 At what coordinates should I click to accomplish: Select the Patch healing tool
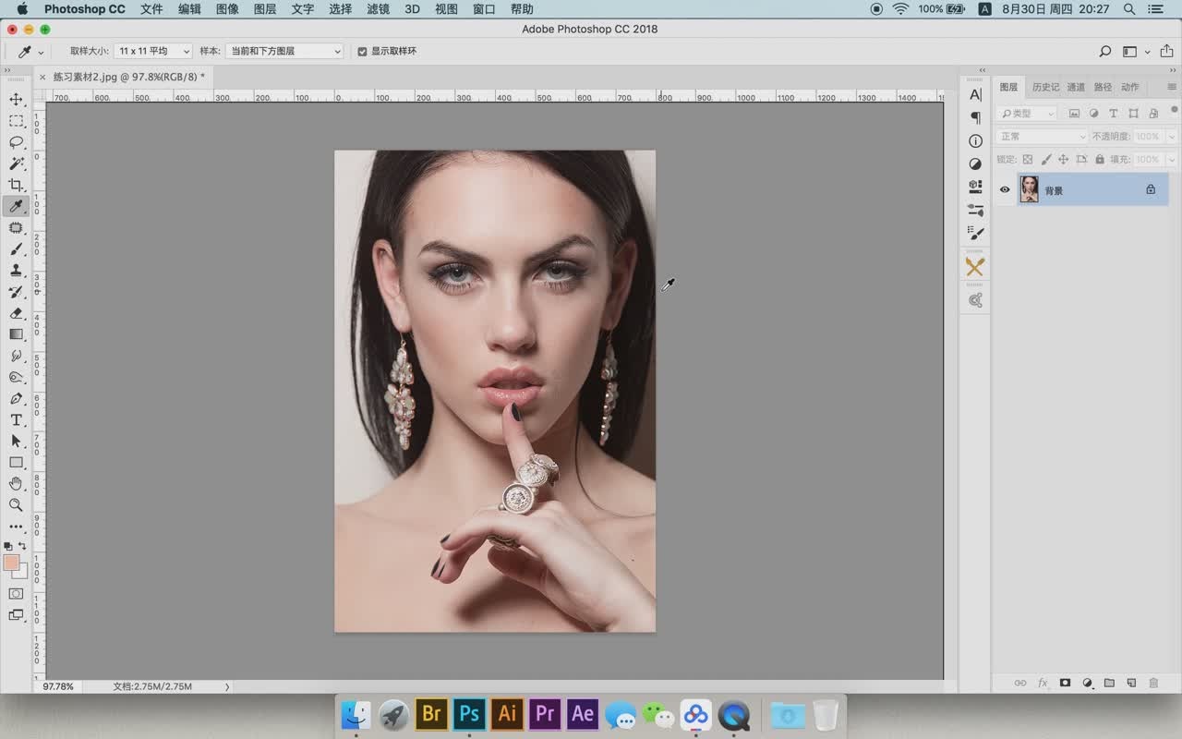pos(16,227)
